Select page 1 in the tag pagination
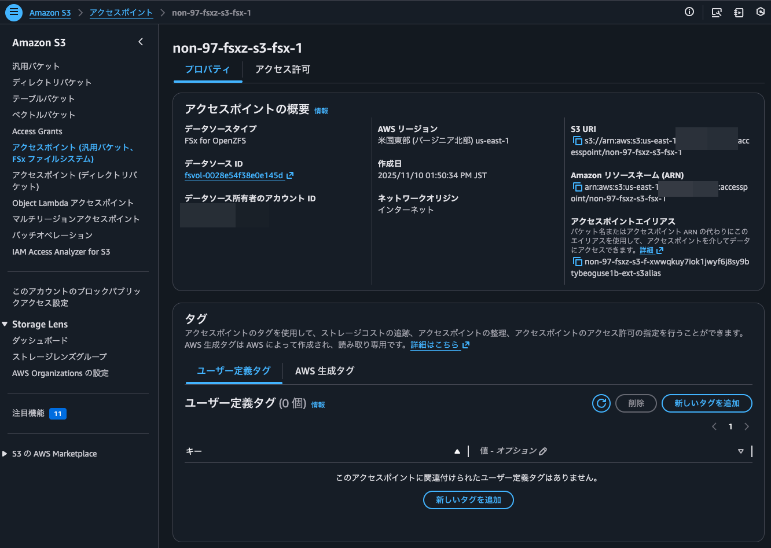This screenshot has height=548, width=771. [x=730, y=426]
